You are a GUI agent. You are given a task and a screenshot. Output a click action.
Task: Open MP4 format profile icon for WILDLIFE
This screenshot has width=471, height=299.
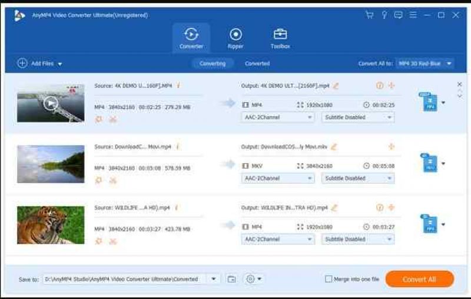coord(429,224)
